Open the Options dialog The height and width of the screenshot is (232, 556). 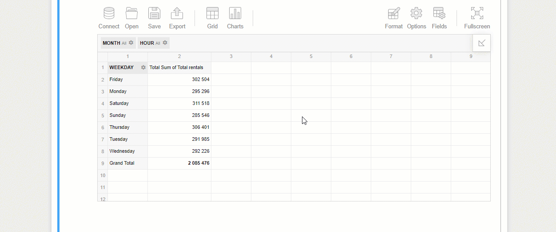417,18
